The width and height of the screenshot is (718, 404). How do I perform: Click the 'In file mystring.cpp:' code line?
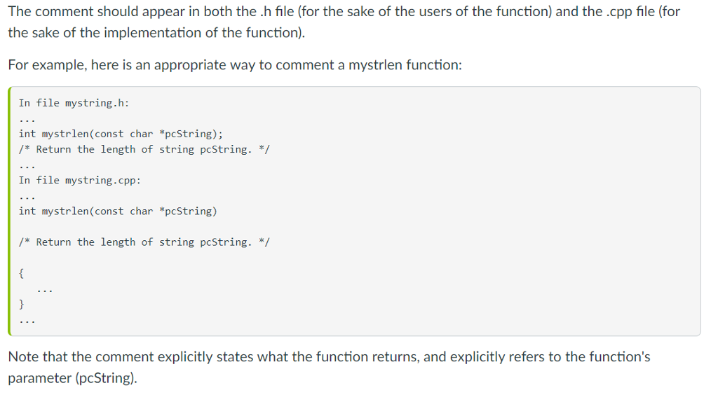click(80, 181)
